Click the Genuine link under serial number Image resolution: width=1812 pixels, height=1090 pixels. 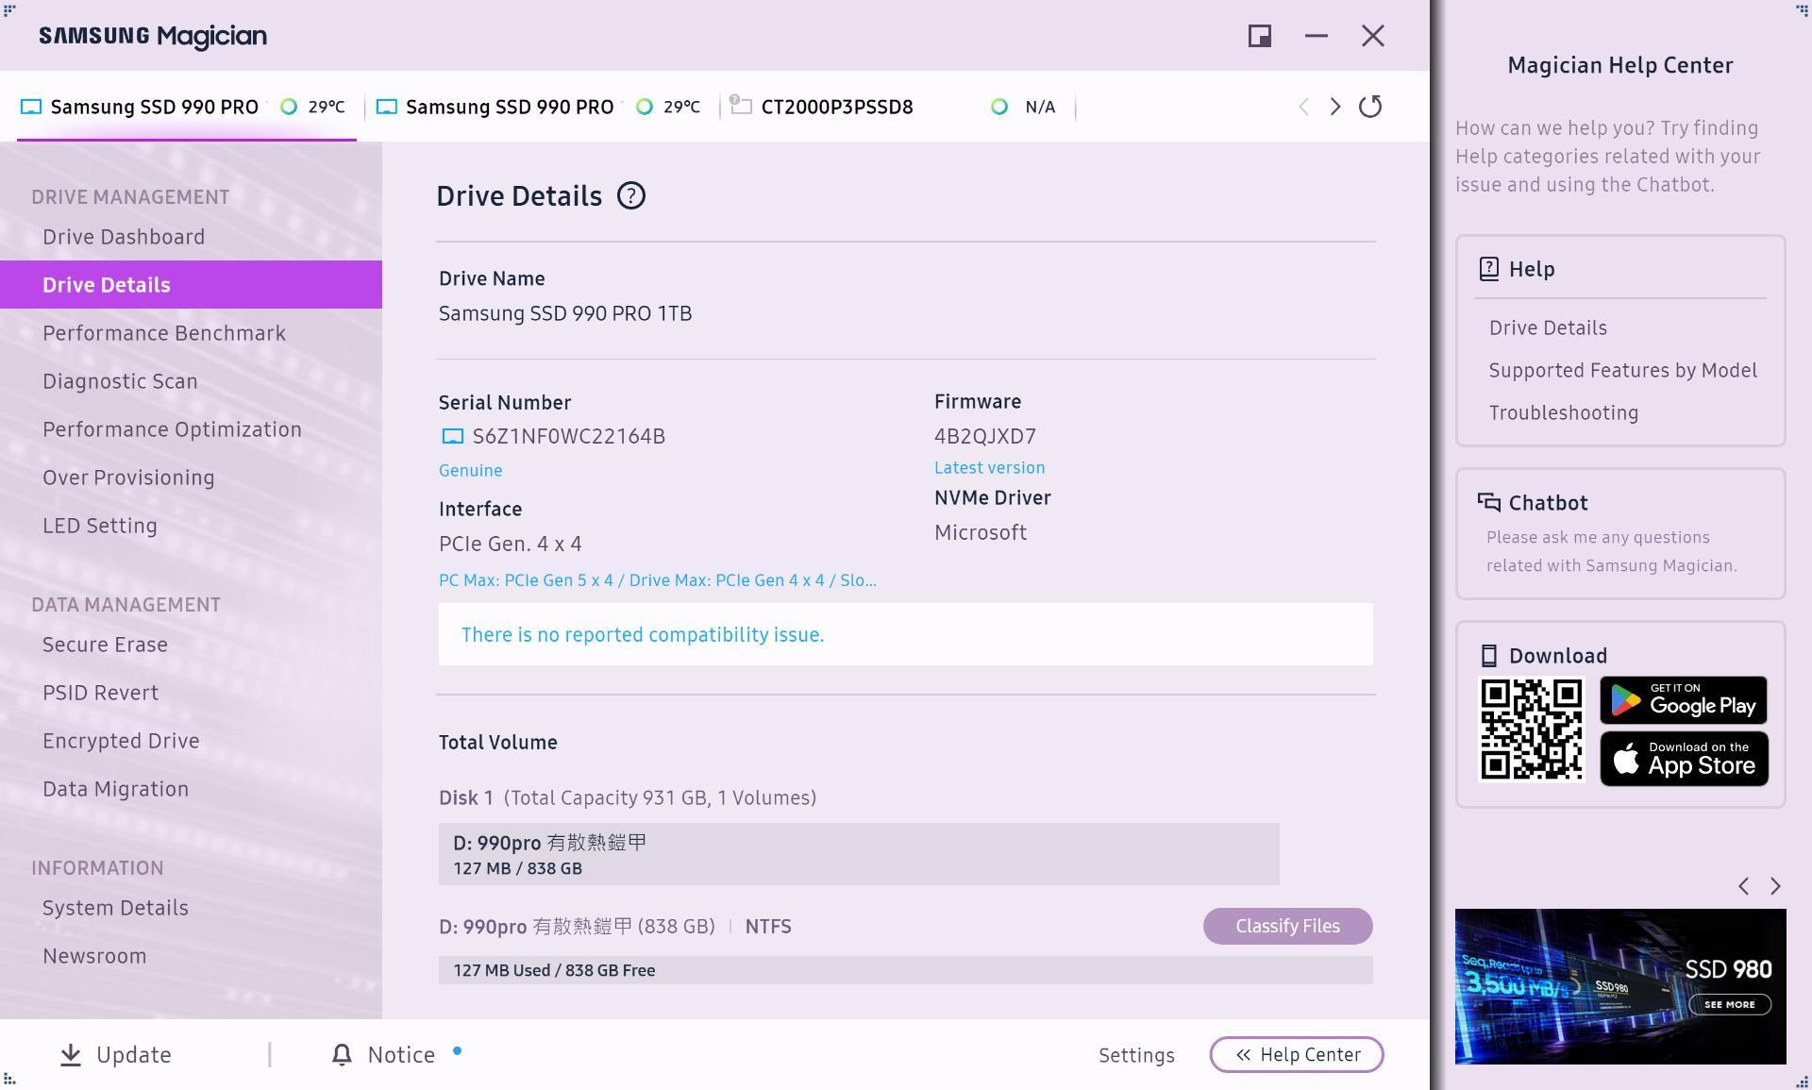(x=470, y=470)
